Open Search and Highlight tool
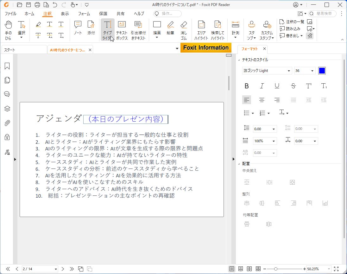 [218, 30]
